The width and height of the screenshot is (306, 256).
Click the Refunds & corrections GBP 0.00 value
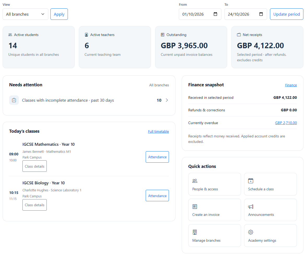(x=289, y=110)
